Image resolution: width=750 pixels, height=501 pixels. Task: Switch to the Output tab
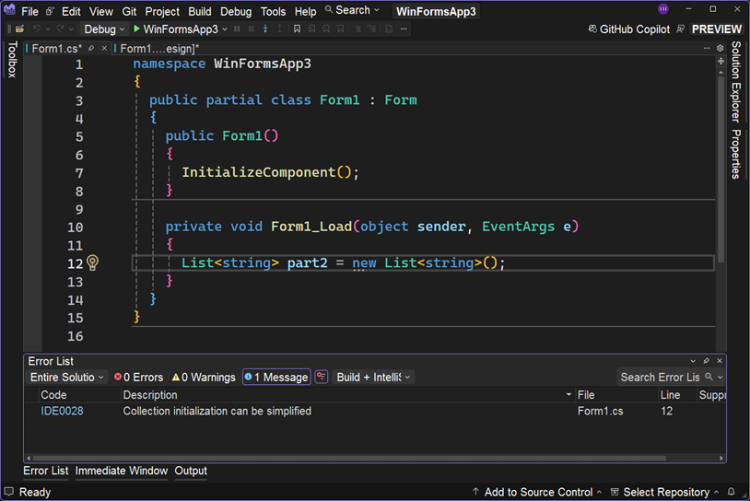(191, 471)
